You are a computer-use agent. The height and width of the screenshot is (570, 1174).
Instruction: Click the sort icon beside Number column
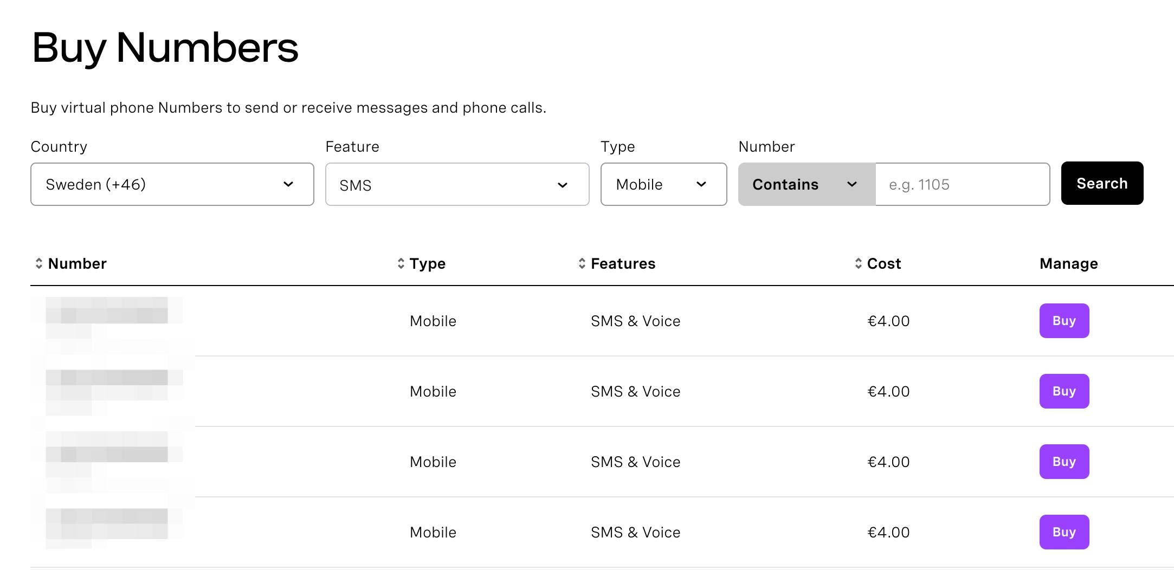(x=39, y=263)
